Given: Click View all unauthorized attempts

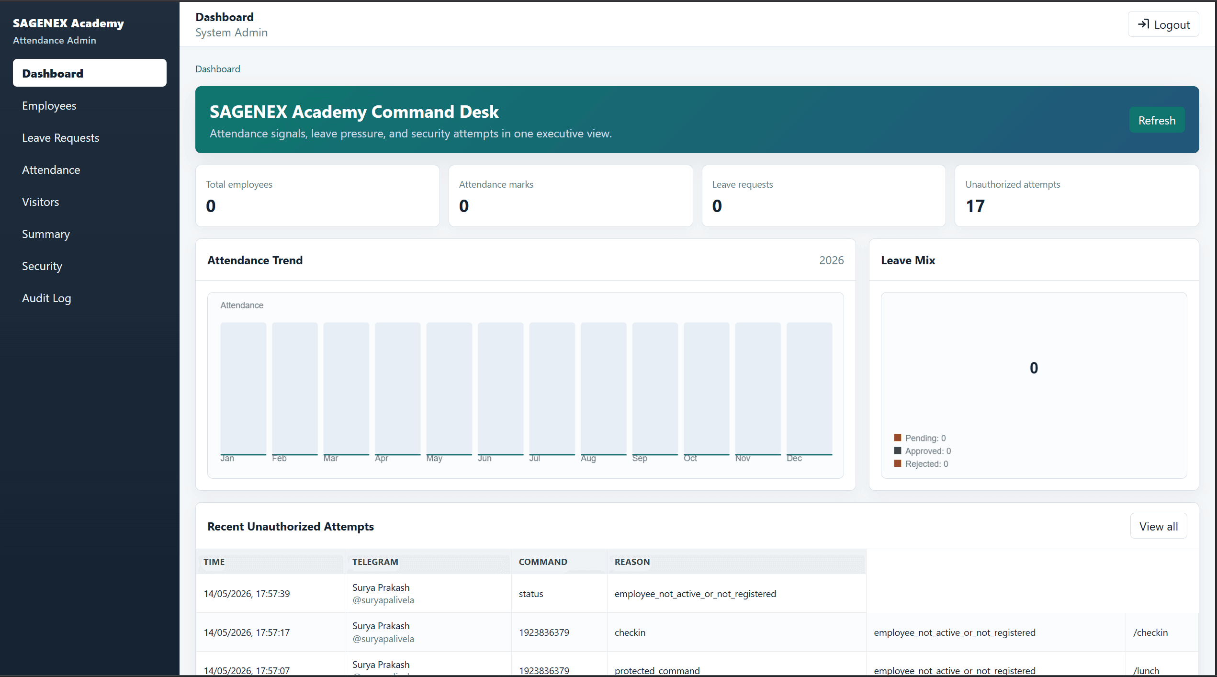Looking at the screenshot, I should click(x=1158, y=526).
